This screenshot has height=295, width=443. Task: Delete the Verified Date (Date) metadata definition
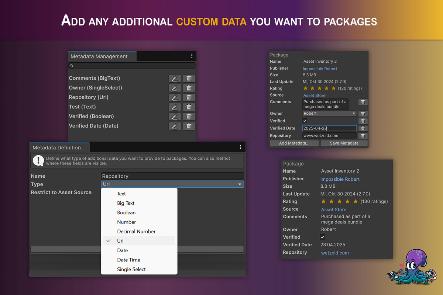[x=189, y=126]
